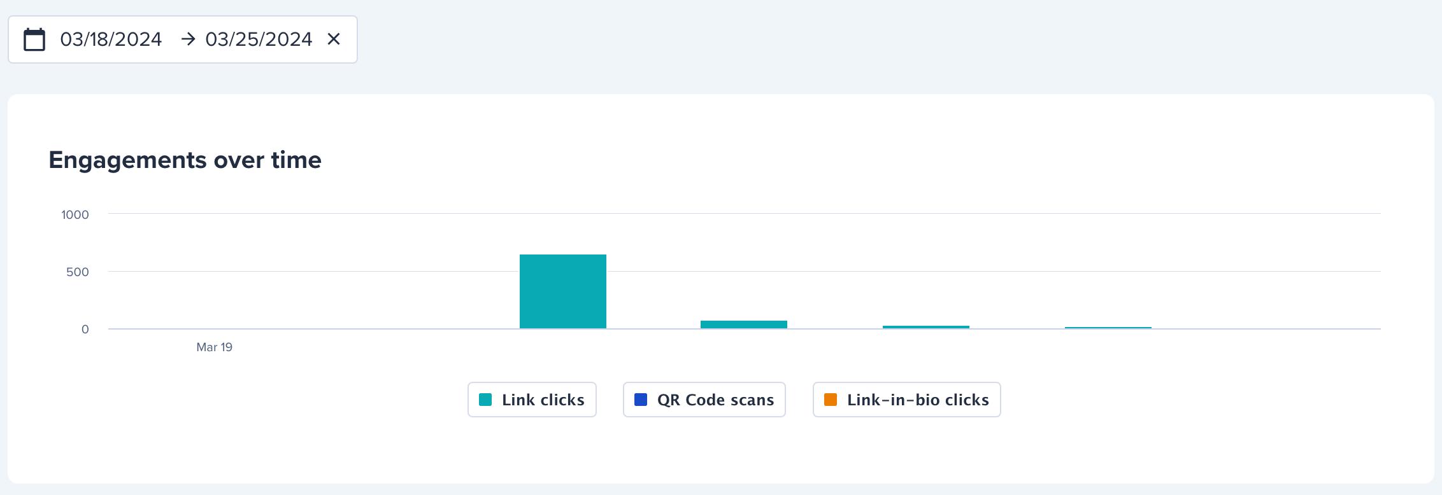Clear the date range with X icon

click(x=334, y=39)
